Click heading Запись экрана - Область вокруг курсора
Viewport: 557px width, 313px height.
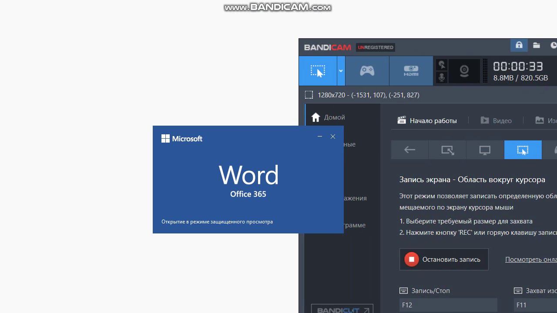click(472, 180)
